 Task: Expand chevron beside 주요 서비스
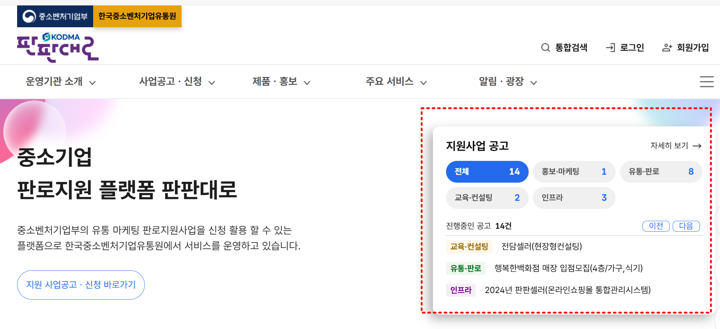pyautogui.click(x=423, y=83)
